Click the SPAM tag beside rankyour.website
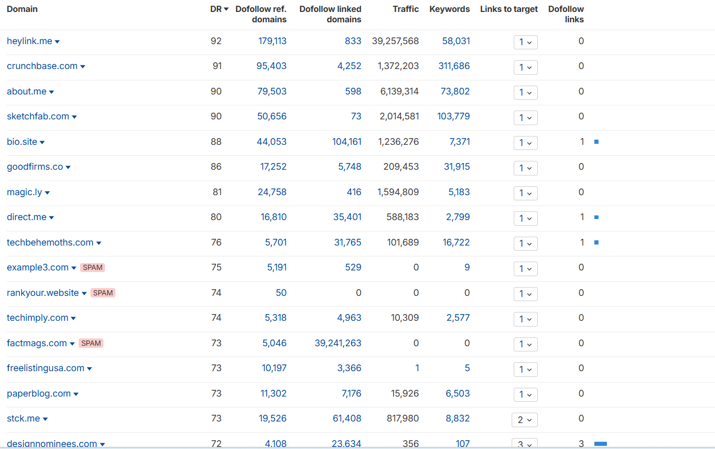The height and width of the screenshot is (449, 715). click(x=103, y=293)
